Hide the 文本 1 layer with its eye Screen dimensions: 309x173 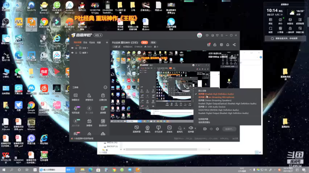click(x=72, y=48)
